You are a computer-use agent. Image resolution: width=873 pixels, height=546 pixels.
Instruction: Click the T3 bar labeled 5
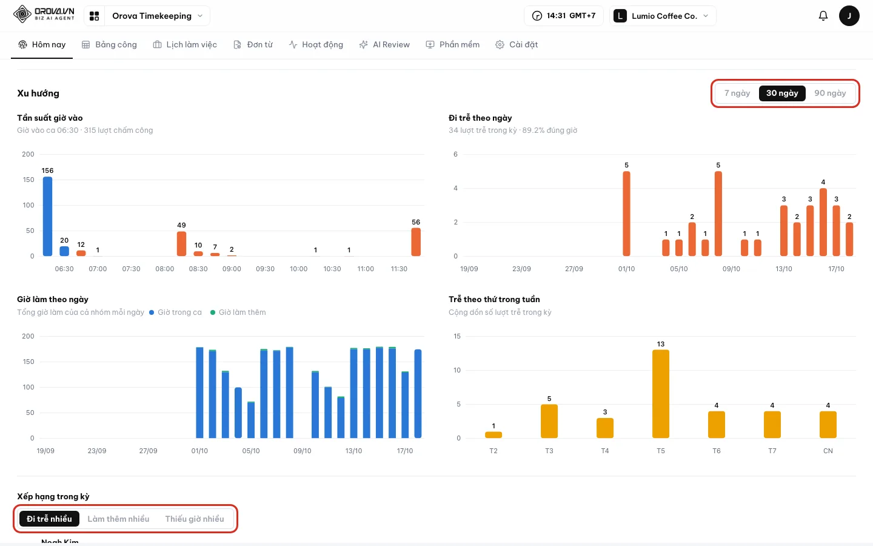(x=549, y=421)
